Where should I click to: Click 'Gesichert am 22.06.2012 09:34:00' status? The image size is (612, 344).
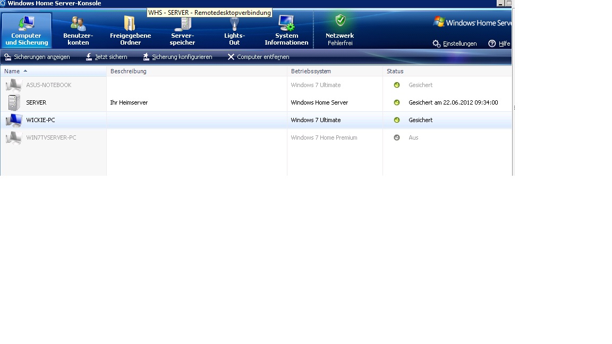(x=453, y=102)
